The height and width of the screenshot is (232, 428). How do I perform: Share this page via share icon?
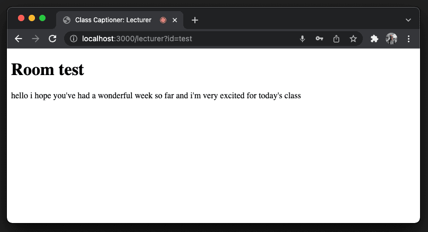click(336, 39)
